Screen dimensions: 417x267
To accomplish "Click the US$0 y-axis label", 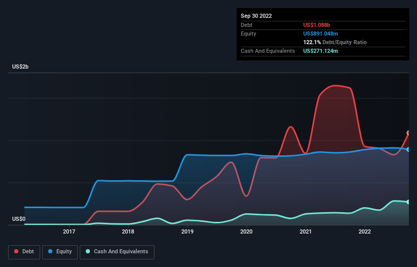I will click(x=19, y=219).
